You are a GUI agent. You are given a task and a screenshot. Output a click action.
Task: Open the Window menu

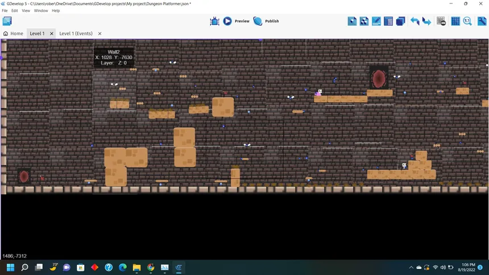click(41, 11)
